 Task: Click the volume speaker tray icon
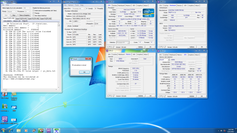click(221, 130)
